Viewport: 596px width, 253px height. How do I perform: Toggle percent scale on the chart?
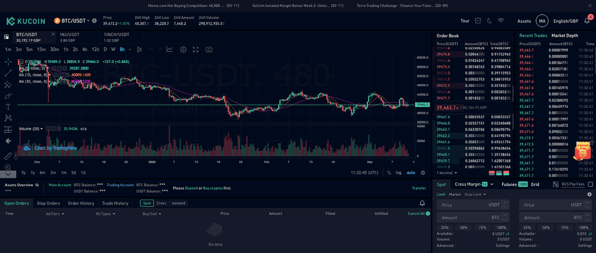389,173
